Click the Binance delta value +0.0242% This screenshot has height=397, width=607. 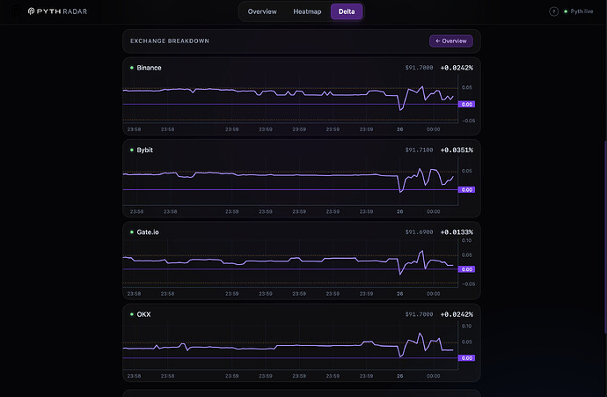click(457, 68)
